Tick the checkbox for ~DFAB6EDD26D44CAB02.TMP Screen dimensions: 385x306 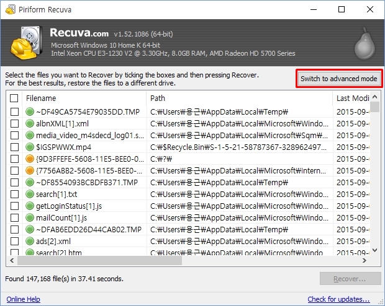[14, 229]
